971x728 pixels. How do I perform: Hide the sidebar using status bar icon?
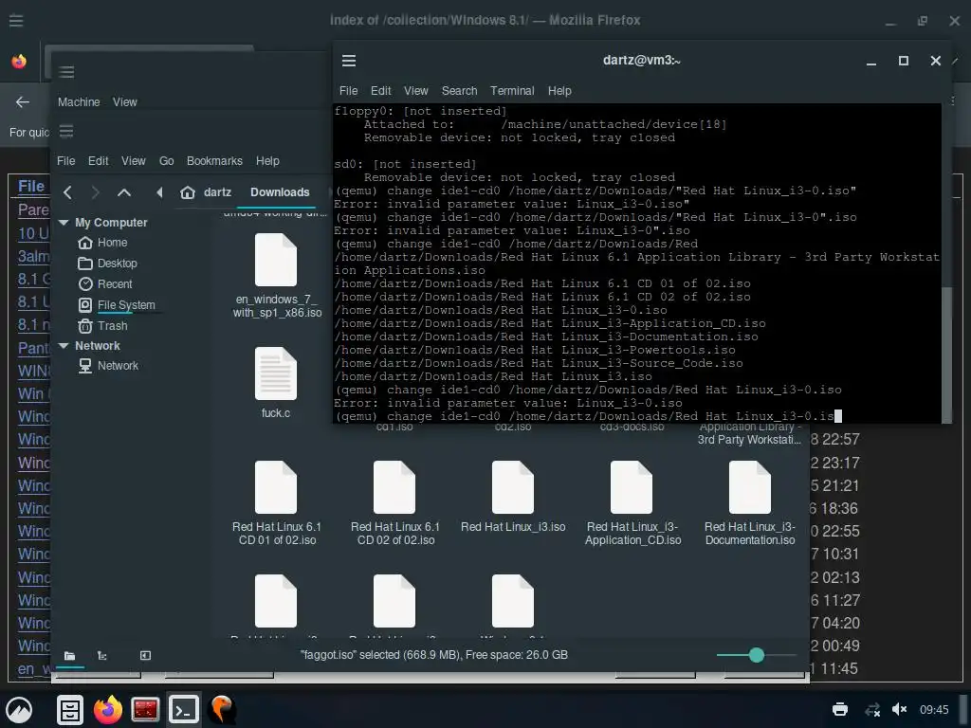145,656
